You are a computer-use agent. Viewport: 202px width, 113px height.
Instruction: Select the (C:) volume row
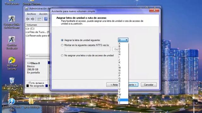[x=38, y=29]
